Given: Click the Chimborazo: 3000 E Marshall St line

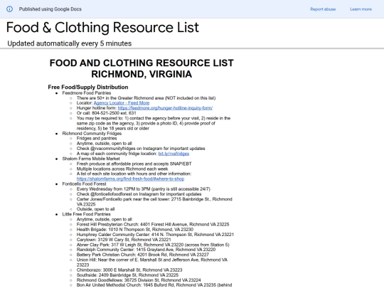Looking at the screenshot, I should coord(129,270).
